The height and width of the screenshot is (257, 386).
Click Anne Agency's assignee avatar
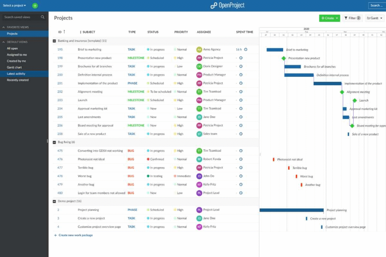[199, 49]
